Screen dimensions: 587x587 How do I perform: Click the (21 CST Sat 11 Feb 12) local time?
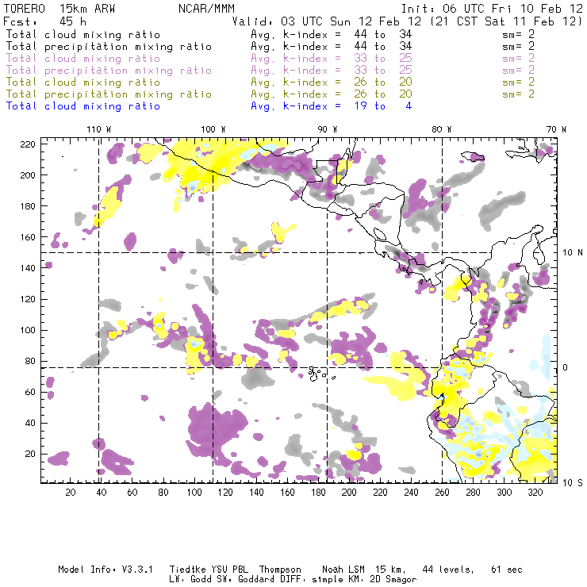[x=505, y=21]
